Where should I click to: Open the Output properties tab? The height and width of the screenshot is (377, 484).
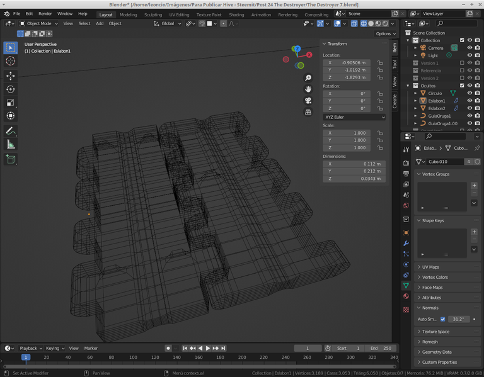coord(406,174)
